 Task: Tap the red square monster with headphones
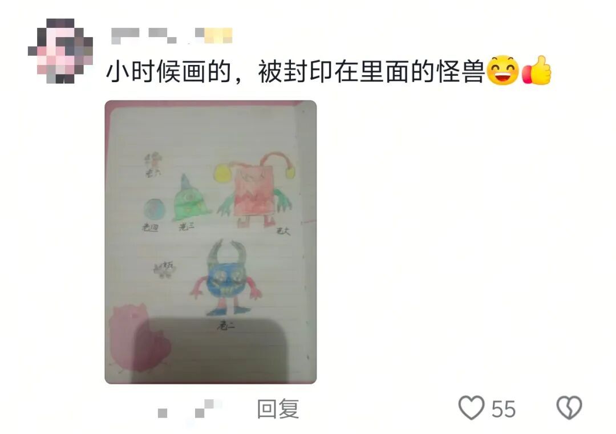254,189
